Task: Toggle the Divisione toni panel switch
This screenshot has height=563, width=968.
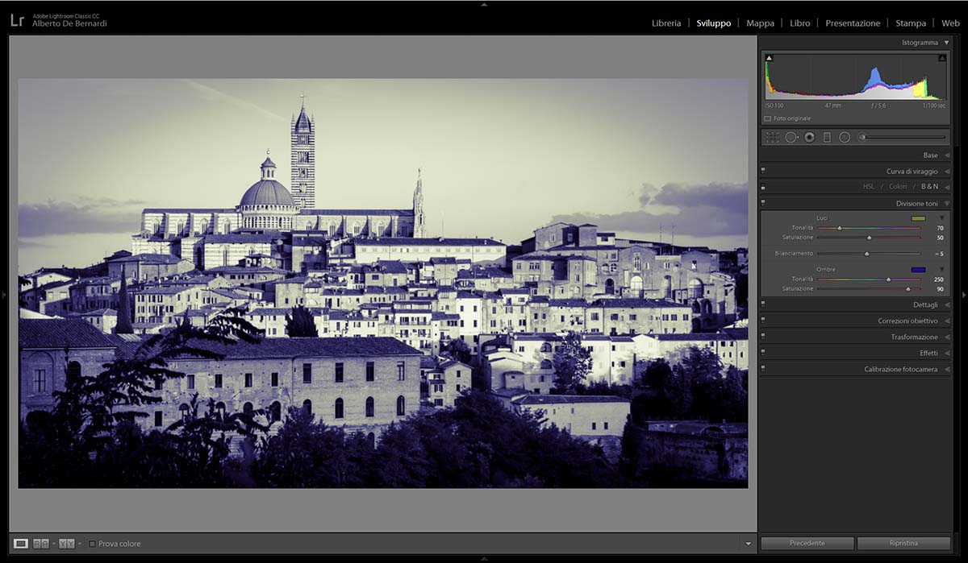Action: tap(763, 204)
